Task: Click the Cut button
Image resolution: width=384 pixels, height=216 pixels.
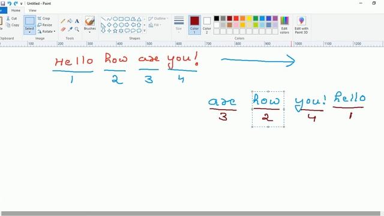Action: [12, 19]
